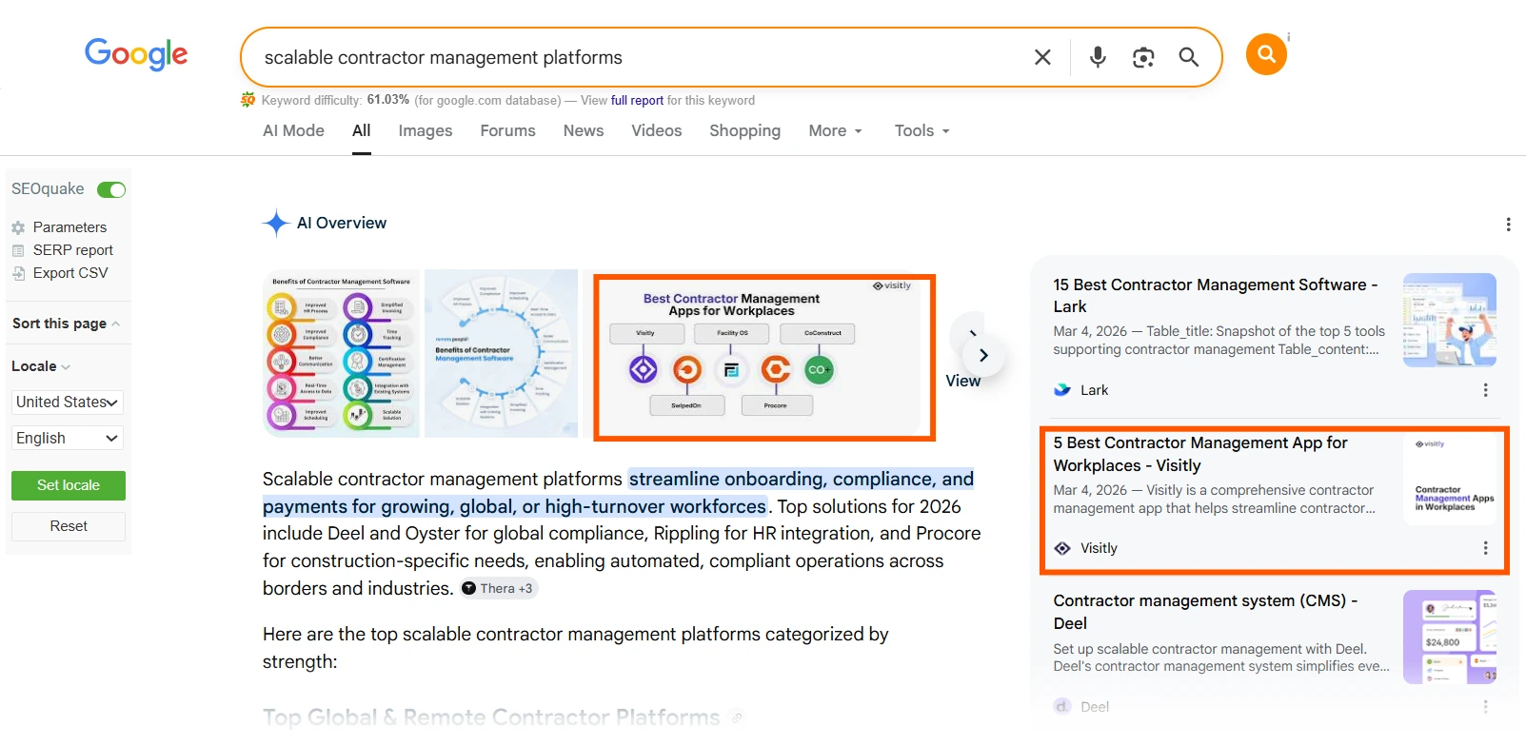Click the Deel source favicon

tap(1062, 706)
